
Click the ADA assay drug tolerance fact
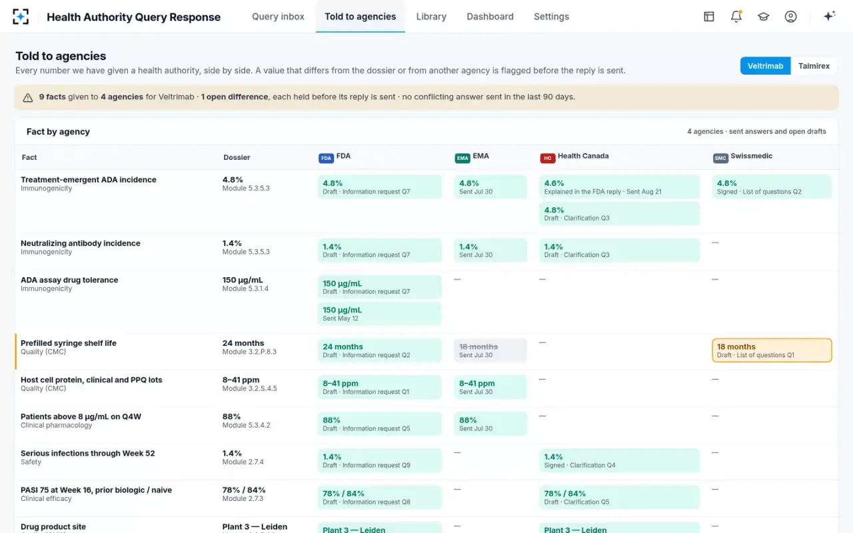(69, 280)
